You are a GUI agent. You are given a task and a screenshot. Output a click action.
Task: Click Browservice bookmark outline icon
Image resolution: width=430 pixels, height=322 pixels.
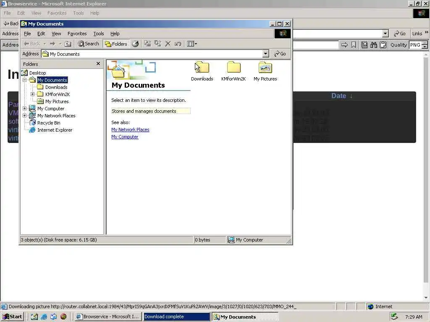354,45
